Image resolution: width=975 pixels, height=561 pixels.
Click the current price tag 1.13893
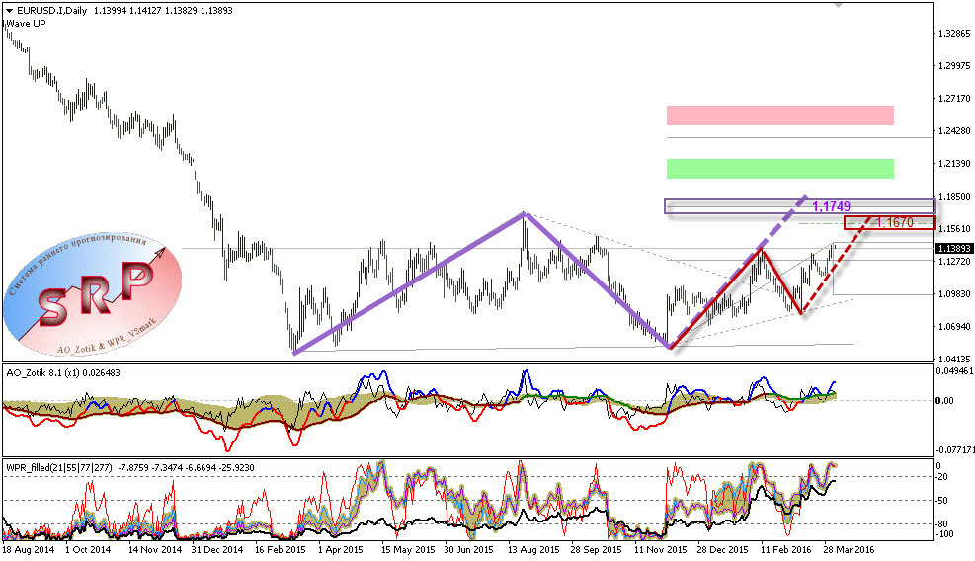pos(953,247)
